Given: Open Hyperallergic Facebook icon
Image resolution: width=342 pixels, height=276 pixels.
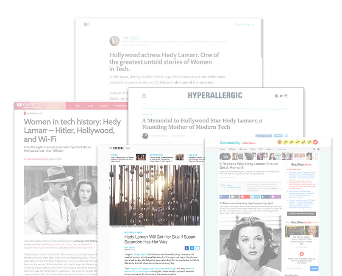Looking at the screenshot, I should (277, 96).
